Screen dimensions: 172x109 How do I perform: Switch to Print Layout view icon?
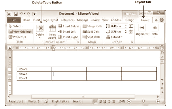point(96,102)
